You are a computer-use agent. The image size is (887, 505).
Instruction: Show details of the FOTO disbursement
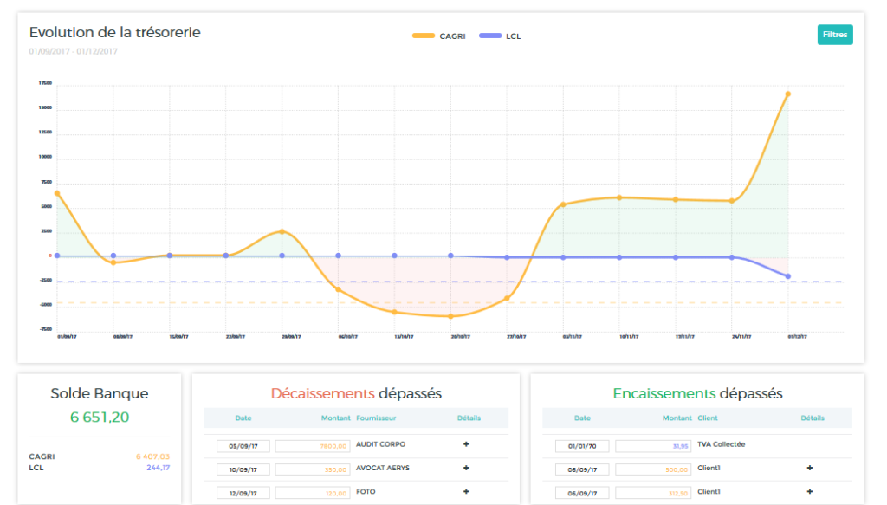(x=466, y=492)
